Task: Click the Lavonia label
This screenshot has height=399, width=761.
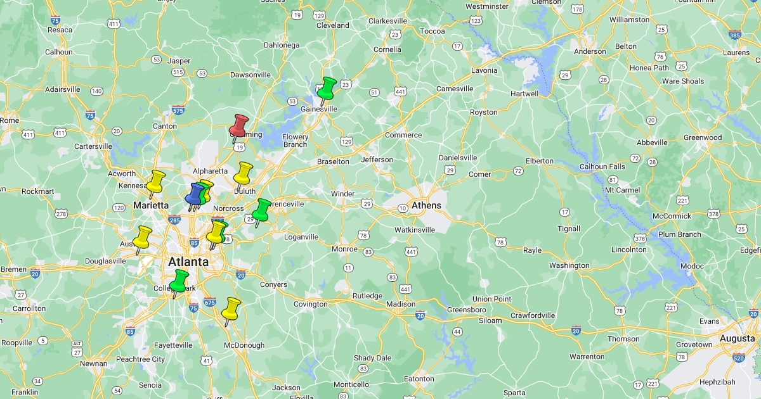Action: (x=485, y=70)
